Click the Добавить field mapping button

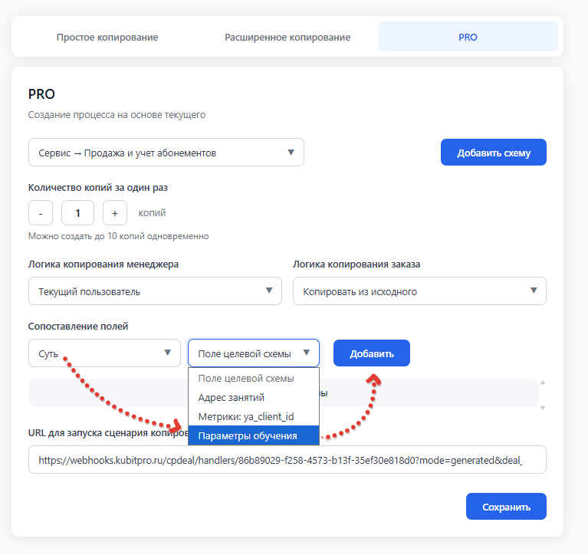coord(372,353)
